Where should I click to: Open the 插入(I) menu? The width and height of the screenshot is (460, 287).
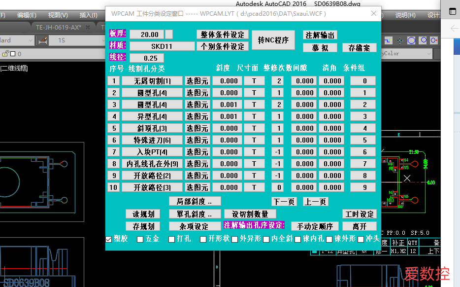88,15
